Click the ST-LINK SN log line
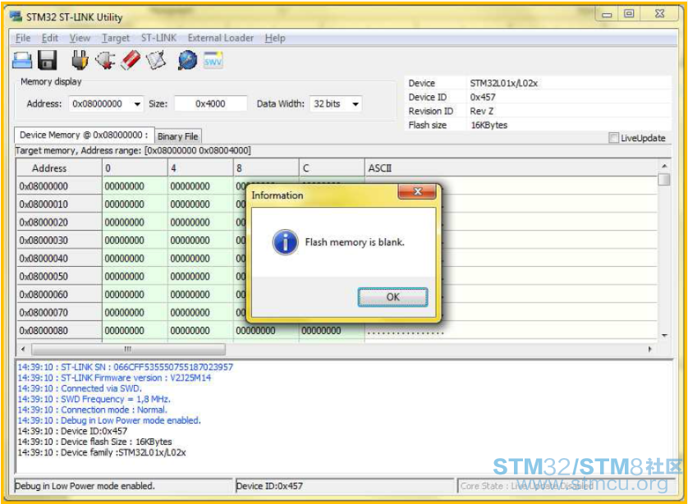The height and width of the screenshot is (504, 688). 125,367
